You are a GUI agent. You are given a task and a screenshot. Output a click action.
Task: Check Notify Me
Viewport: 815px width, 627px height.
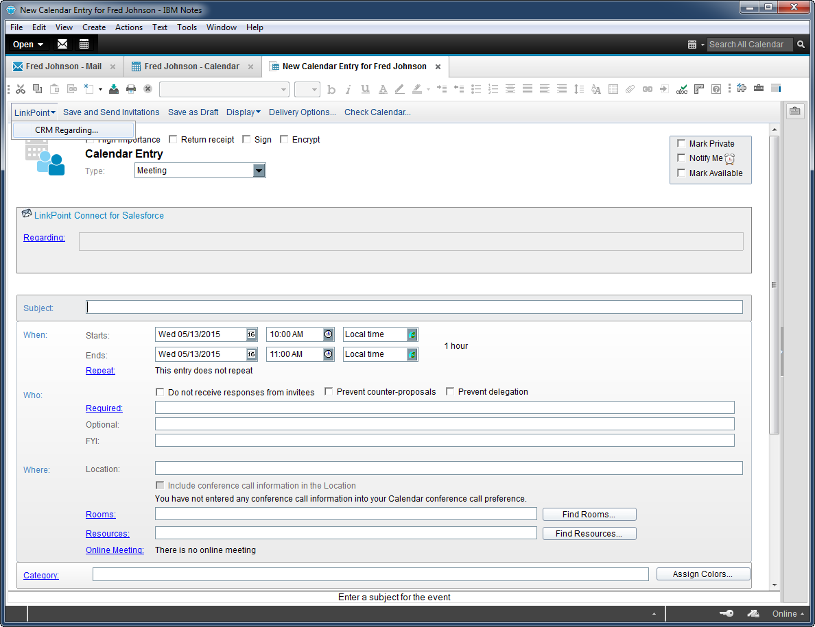coord(681,158)
